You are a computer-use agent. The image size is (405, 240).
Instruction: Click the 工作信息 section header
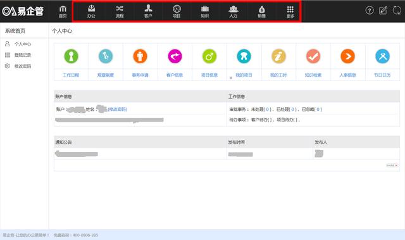tap(237, 96)
